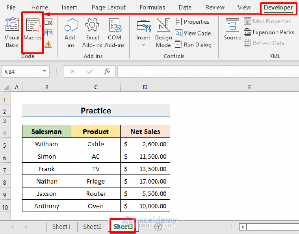Click Run Dialog
Image resolution: width=299 pixels, height=234 pixels.
(193, 45)
